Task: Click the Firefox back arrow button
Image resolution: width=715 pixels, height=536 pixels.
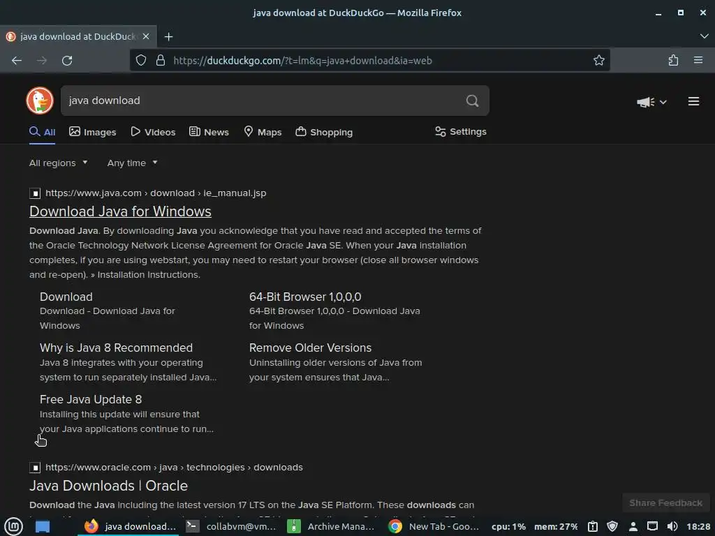Action: pyautogui.click(x=17, y=61)
